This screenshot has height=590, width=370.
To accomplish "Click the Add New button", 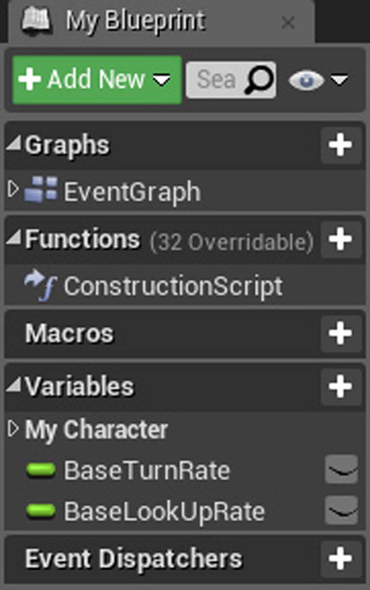I will (97, 80).
